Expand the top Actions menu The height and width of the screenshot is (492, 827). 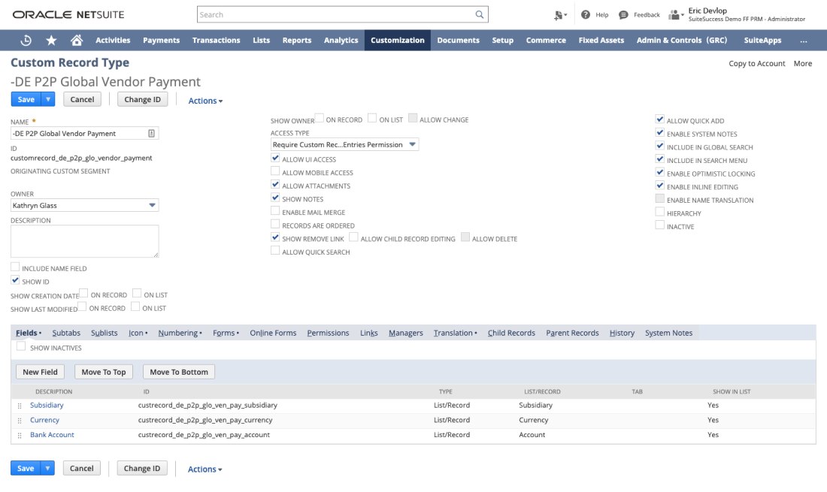point(205,101)
